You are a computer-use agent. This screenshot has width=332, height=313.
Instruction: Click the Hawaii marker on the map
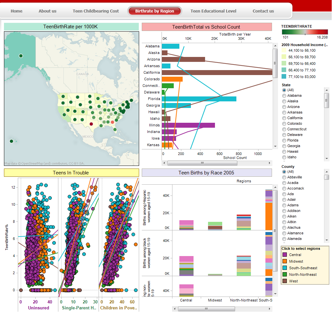point(11,141)
